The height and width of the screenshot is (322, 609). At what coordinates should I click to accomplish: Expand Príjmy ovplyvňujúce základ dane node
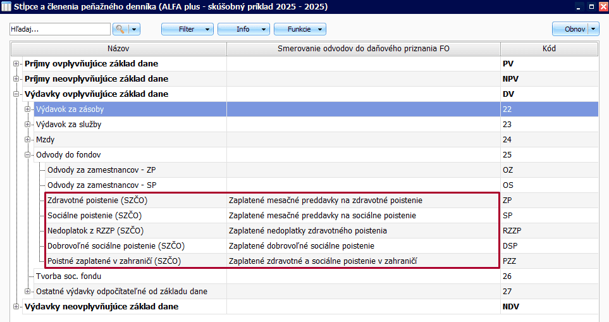click(x=16, y=64)
